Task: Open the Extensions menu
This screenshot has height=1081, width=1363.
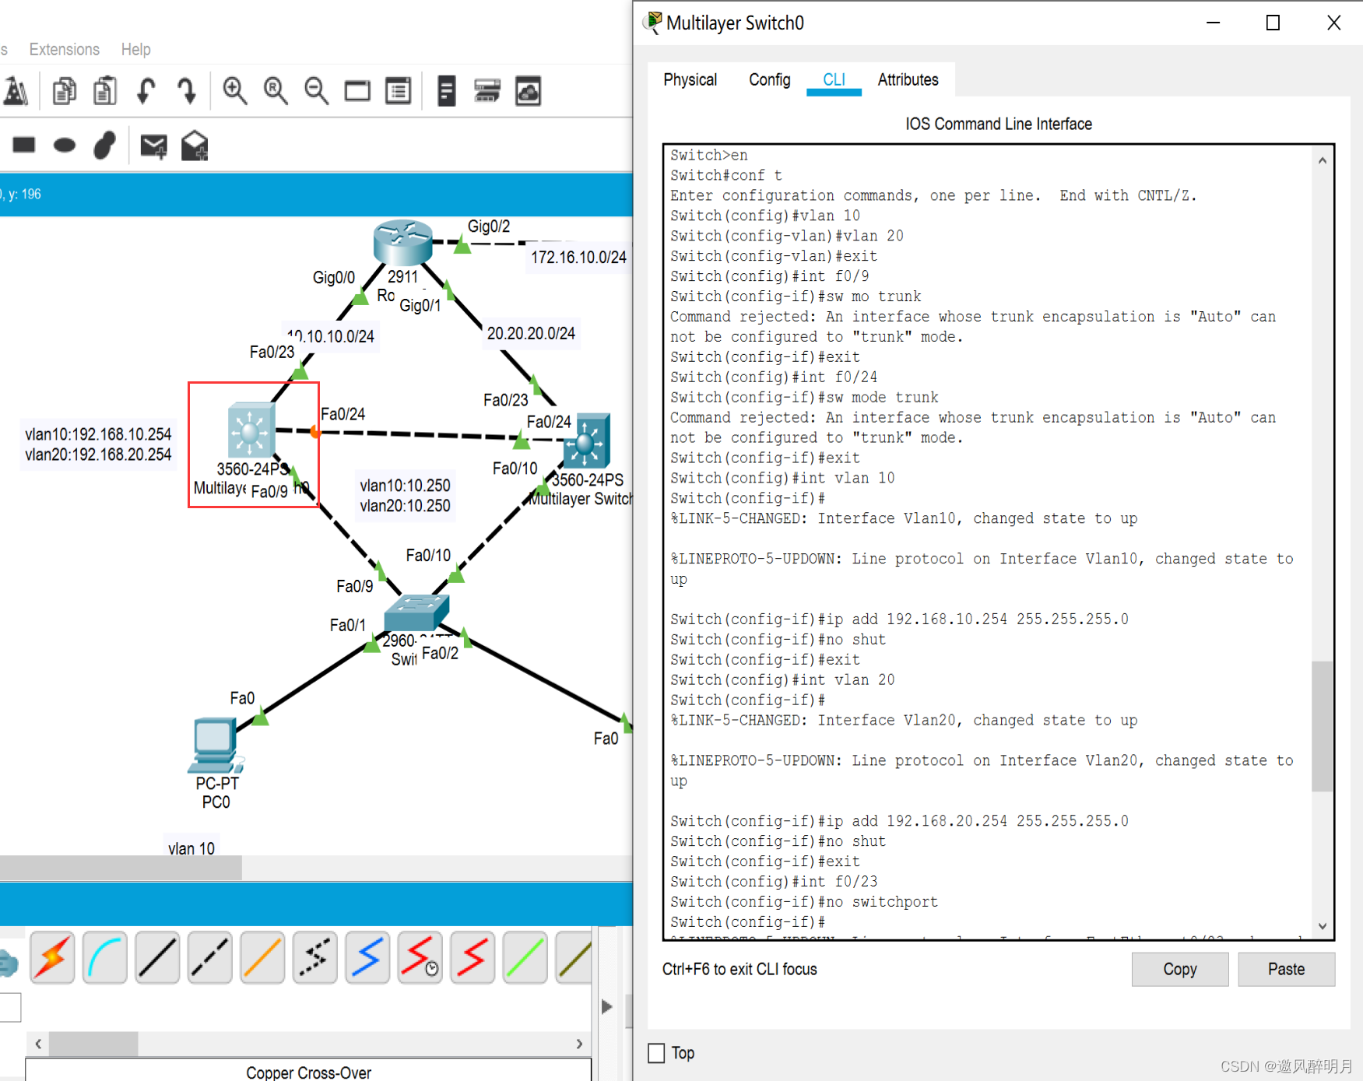Action: (x=64, y=49)
